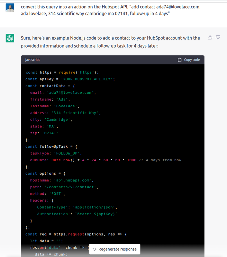227x257 pixels.
Task: Click the state: 'MA' code line
Action: pos(44,126)
